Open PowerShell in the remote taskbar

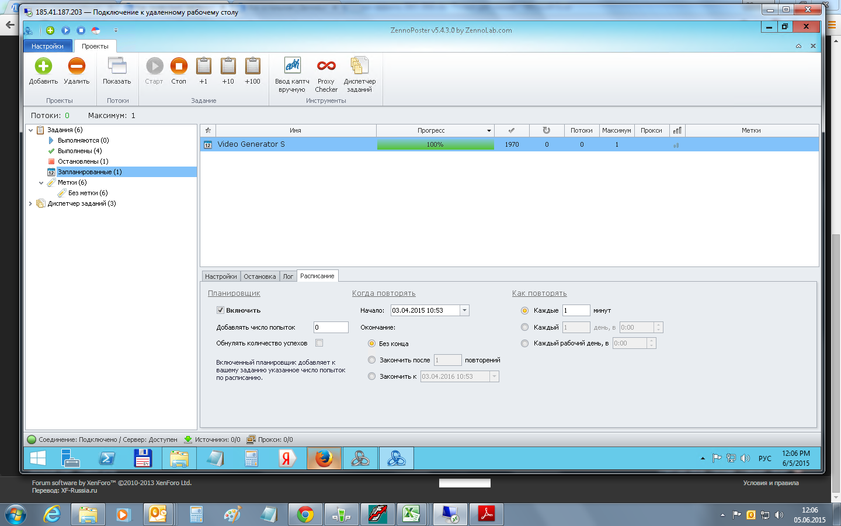click(107, 459)
